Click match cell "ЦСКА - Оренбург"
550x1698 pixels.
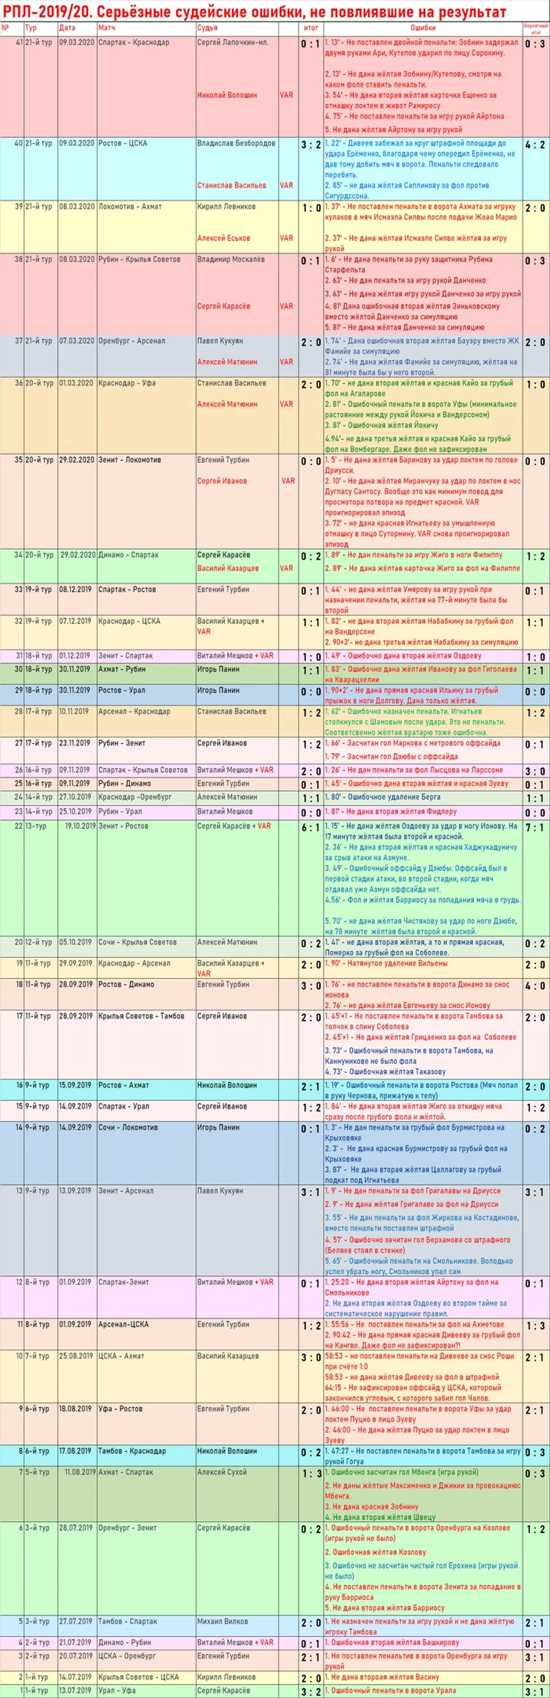(x=127, y=1656)
